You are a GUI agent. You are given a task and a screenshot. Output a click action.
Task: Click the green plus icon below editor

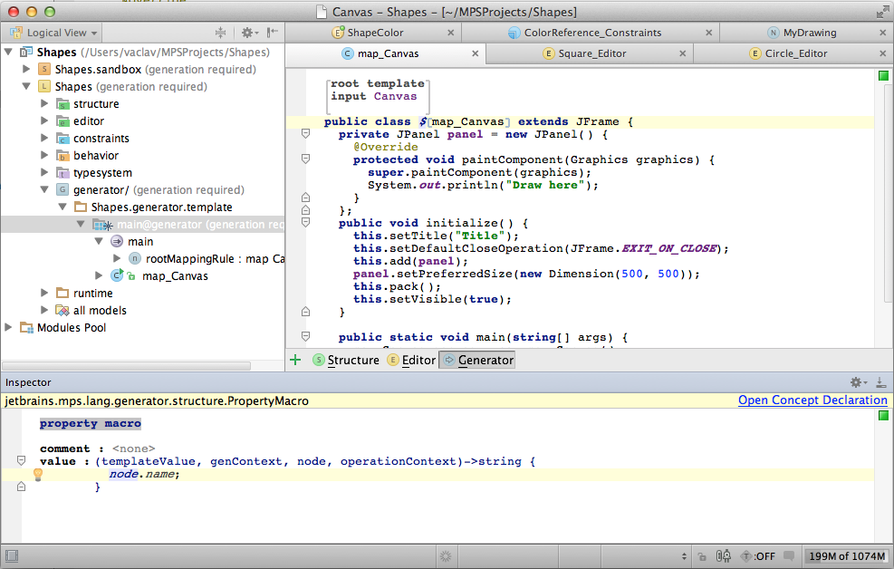(295, 360)
